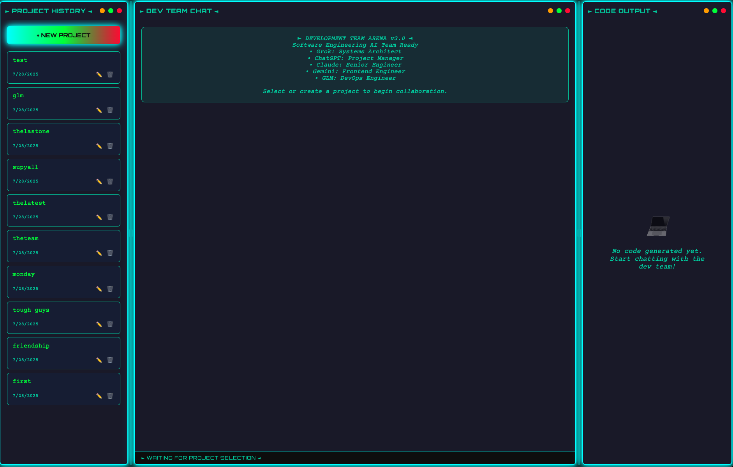Screen dimensions: 733x467
Task: Rename the 'thelatest' project
Action: pos(99,217)
